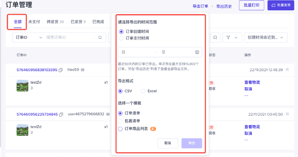Viewport: 298px width, 157px height.
Task: Click 查看物流 for first order
Action: click(252, 82)
